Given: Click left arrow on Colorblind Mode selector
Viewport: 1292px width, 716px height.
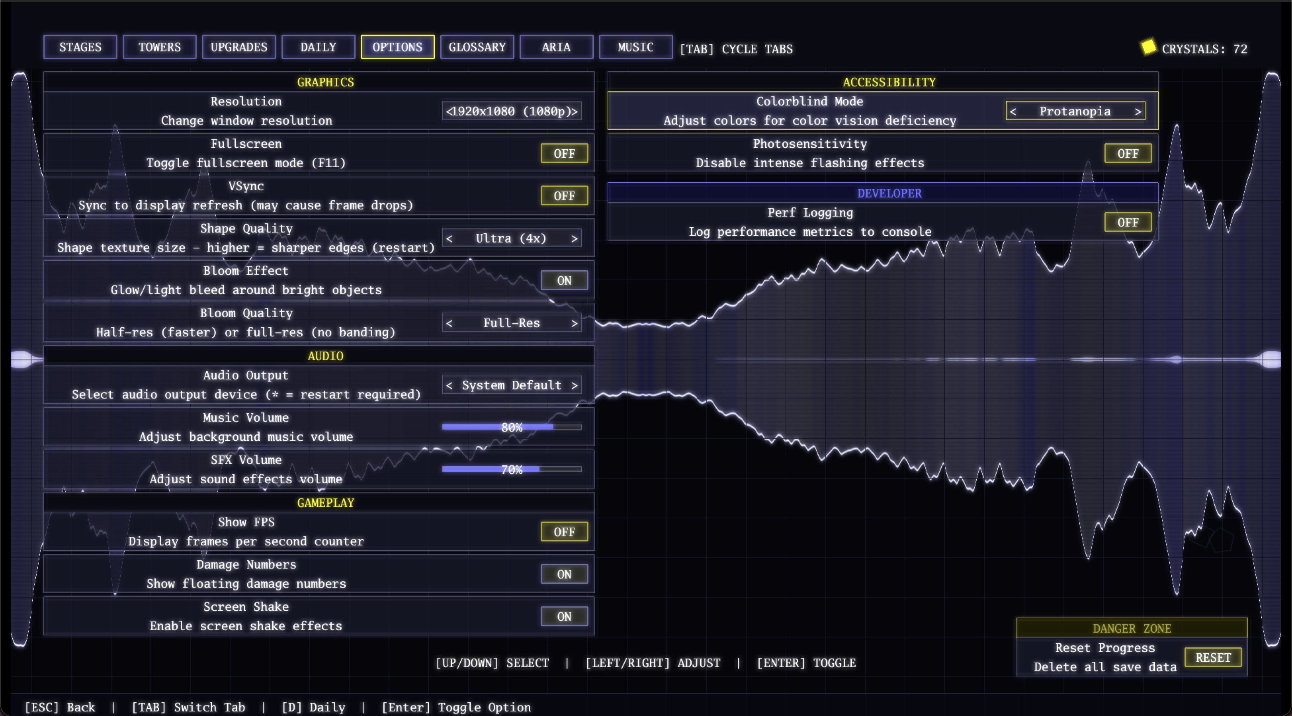Looking at the screenshot, I should 1013,111.
